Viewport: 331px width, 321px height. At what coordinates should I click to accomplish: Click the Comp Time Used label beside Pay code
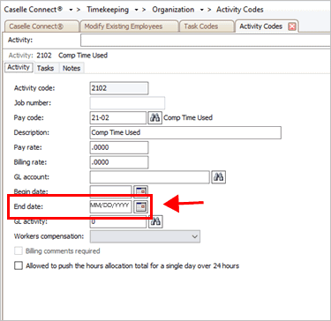[x=188, y=118]
